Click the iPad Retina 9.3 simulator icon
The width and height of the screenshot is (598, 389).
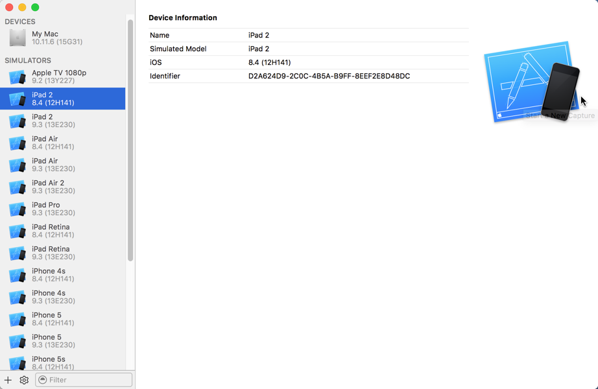tap(17, 253)
